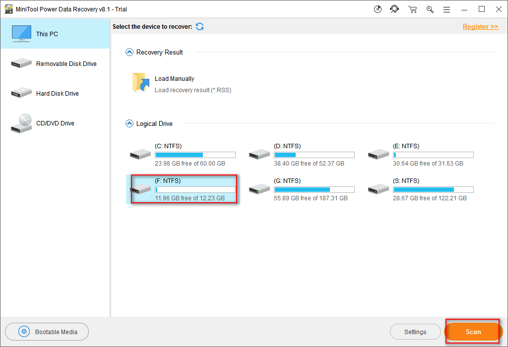Viewport: 508px width, 347px height.
Task: Click the Load Manually folder icon
Action: pos(141,83)
